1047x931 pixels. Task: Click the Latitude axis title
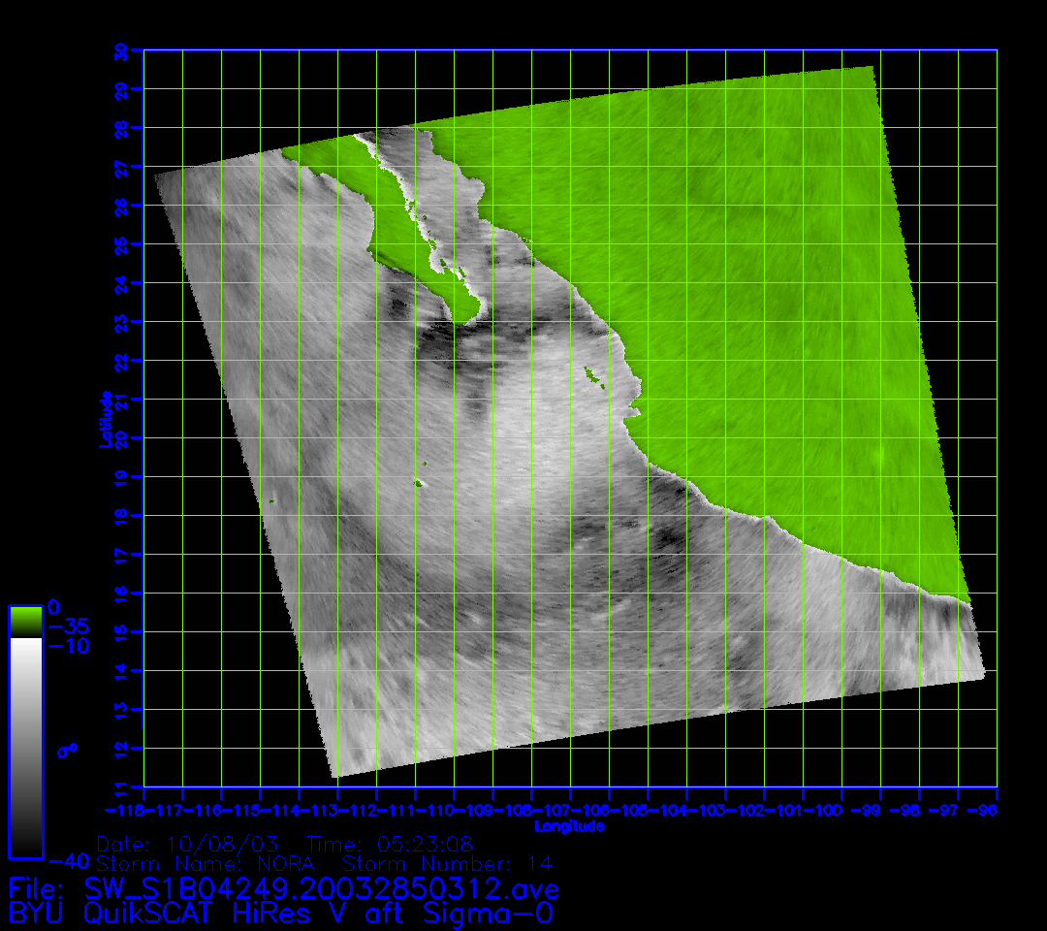(103, 419)
